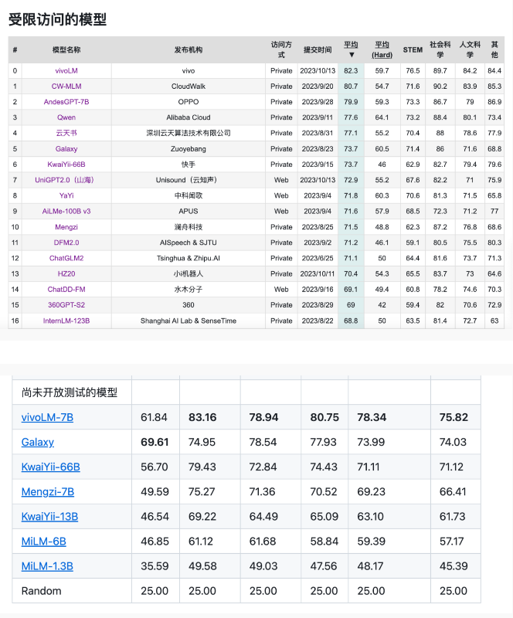Image resolution: width=513 pixels, height=618 pixels.
Task: Open the CW-MLM model link
Action: click(66, 87)
